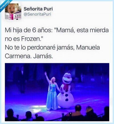Click the display name Señorita Puri
The width and height of the screenshot is (114, 124).
(x=38, y=9)
